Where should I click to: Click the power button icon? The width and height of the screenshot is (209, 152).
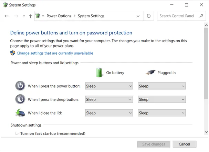[x=20, y=86]
